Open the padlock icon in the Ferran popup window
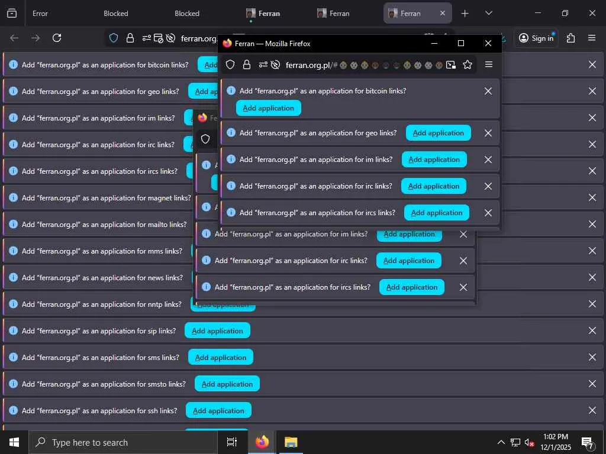 click(x=247, y=64)
